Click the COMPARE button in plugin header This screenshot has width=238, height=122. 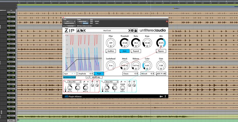tap(85, 23)
